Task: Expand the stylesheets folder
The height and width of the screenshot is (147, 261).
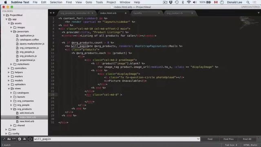Action: 11,64
